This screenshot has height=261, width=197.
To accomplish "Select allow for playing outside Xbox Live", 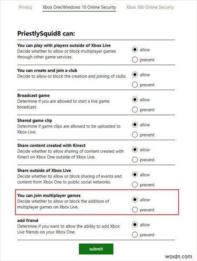I will click(135, 50).
